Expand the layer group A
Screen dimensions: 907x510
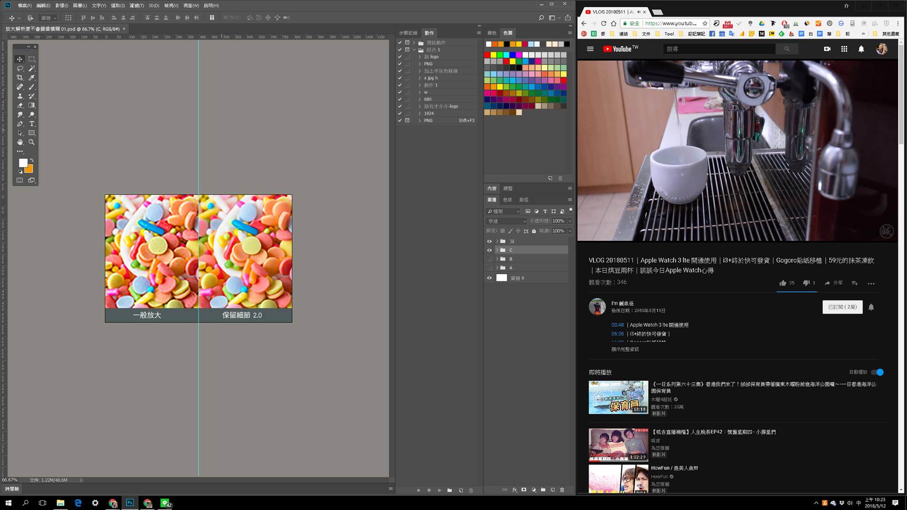(497, 268)
